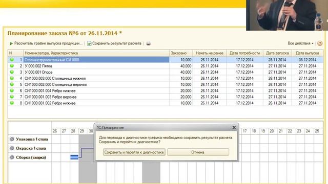The image size is (328, 184).
Task: Click the blue Gantt bar in Сборка row
Action: (x=74, y=157)
